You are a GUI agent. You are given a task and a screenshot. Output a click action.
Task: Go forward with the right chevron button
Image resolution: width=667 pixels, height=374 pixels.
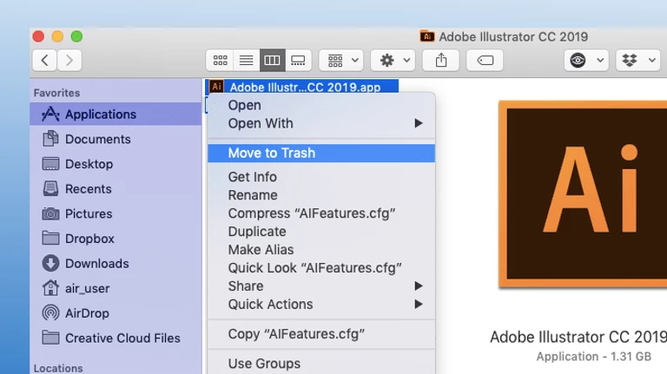coord(69,61)
